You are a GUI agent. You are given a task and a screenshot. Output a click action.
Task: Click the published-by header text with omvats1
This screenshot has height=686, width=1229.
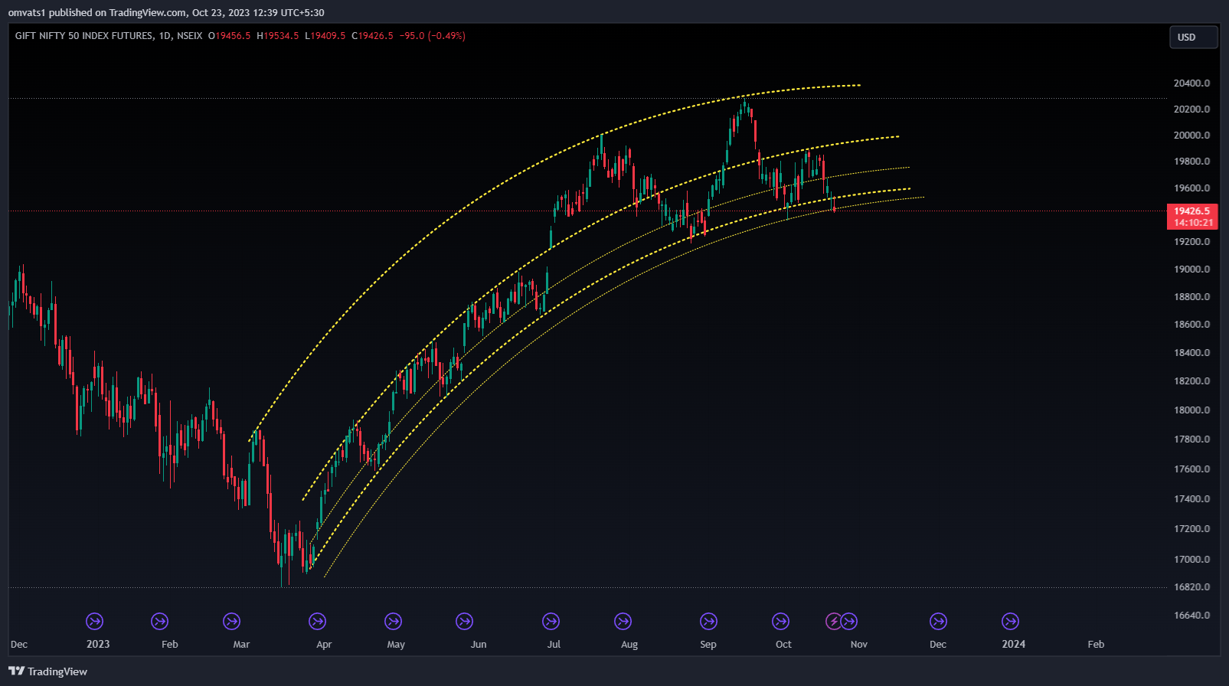coord(166,12)
